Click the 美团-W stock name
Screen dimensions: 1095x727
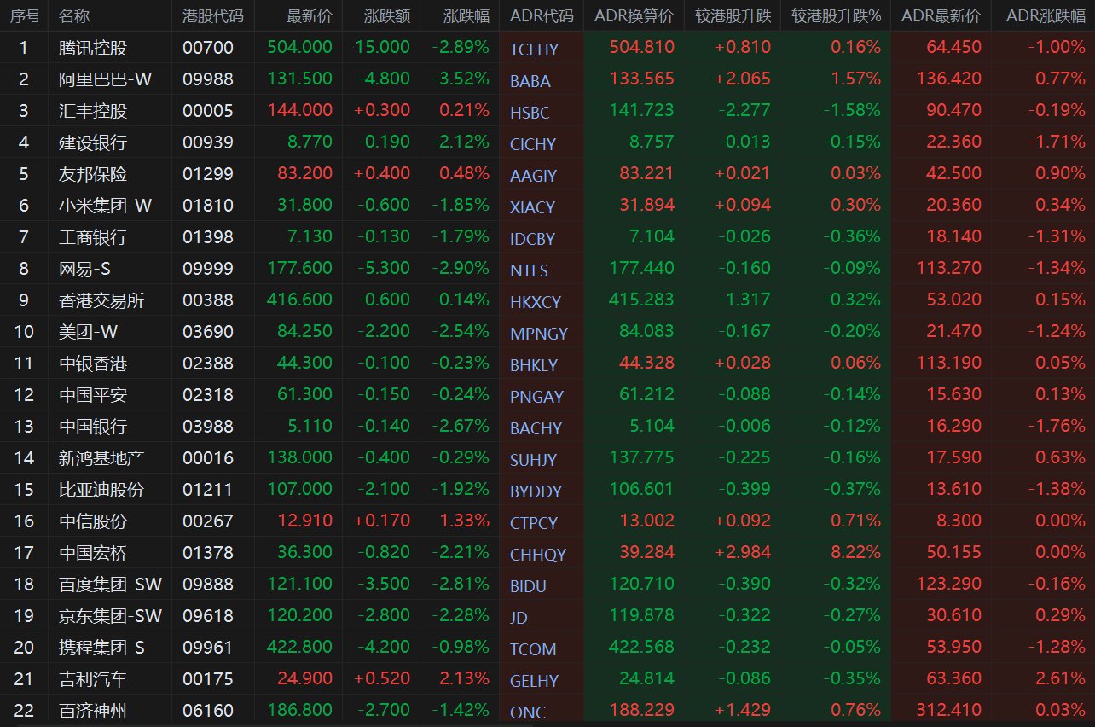89,331
